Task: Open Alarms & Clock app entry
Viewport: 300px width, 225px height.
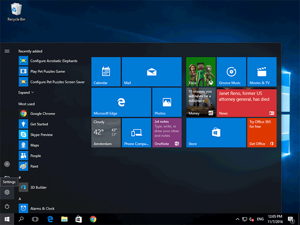Action: pyautogui.click(x=51, y=208)
